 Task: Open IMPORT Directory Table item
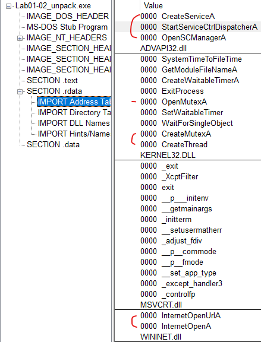click(74, 113)
